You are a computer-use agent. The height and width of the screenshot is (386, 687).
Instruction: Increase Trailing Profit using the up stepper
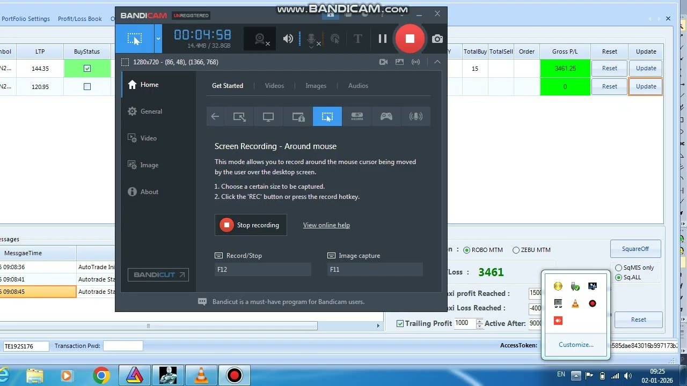click(x=480, y=321)
